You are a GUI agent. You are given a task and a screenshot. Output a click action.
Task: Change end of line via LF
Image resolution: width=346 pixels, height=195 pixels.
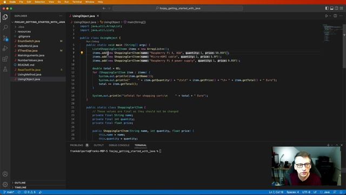pyautogui.click(x=315, y=192)
